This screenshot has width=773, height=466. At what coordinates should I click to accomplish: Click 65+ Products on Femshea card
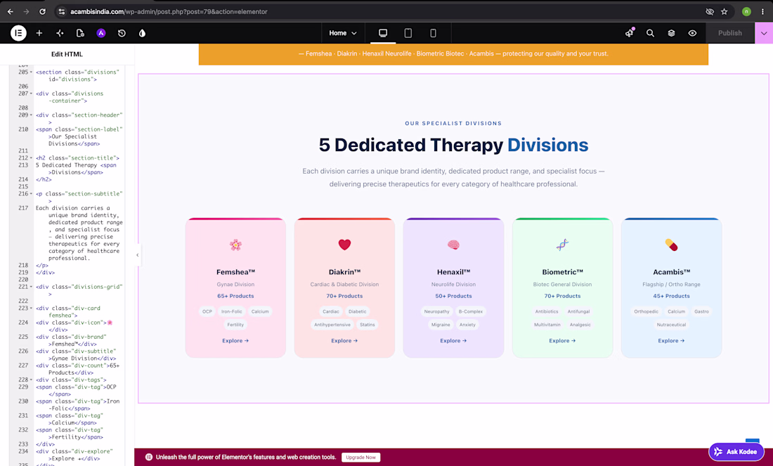click(235, 296)
